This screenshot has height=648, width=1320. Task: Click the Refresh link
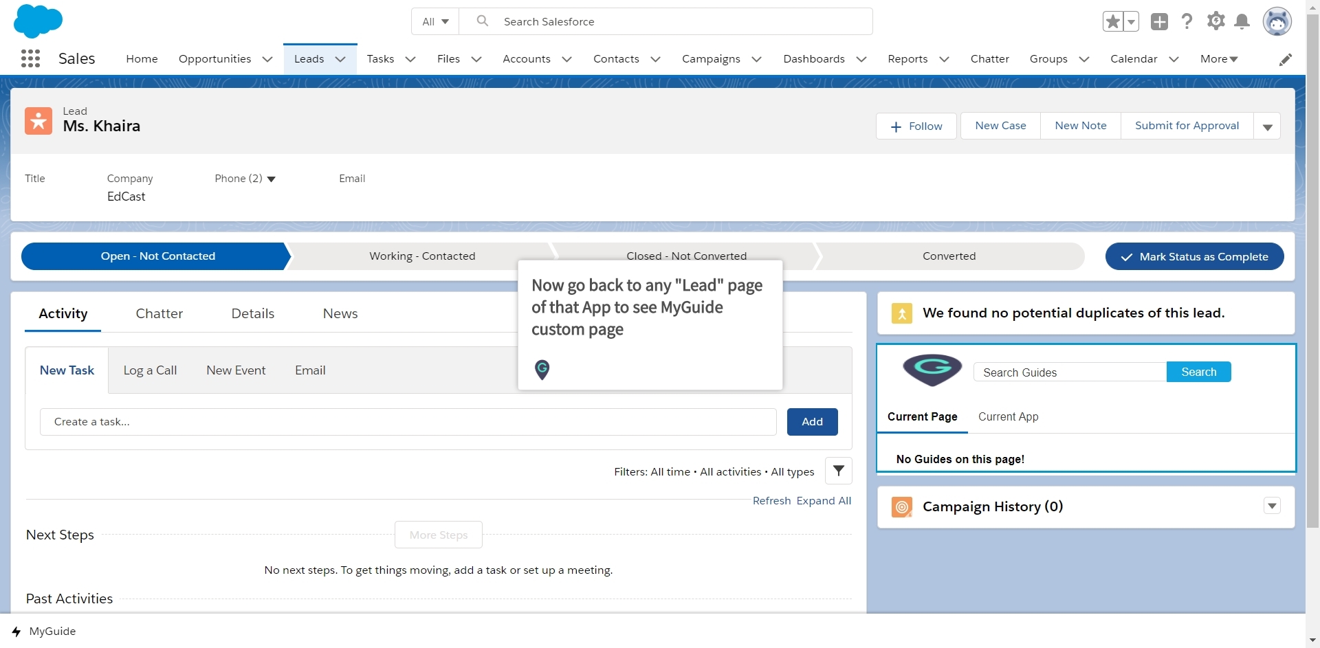click(771, 501)
